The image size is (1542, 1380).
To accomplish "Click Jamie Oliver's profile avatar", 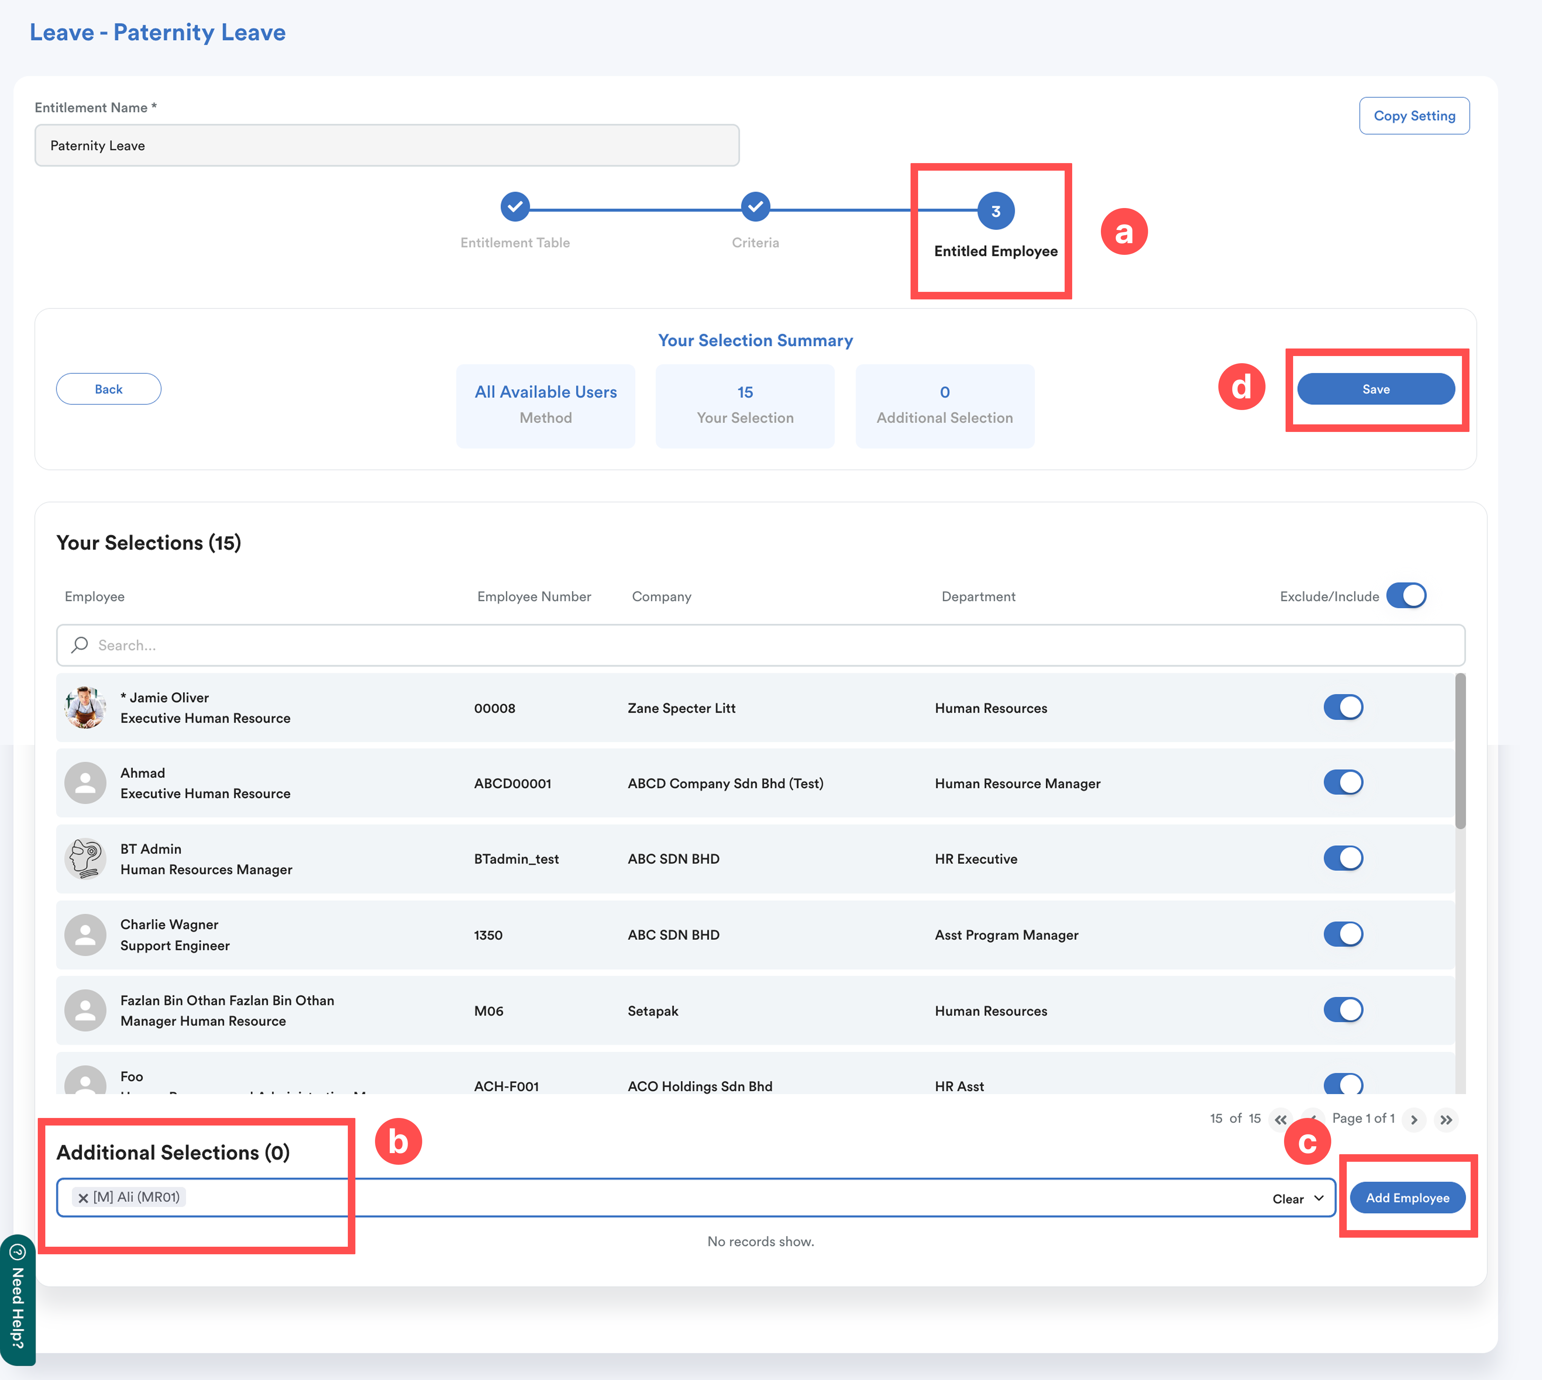I will point(85,708).
